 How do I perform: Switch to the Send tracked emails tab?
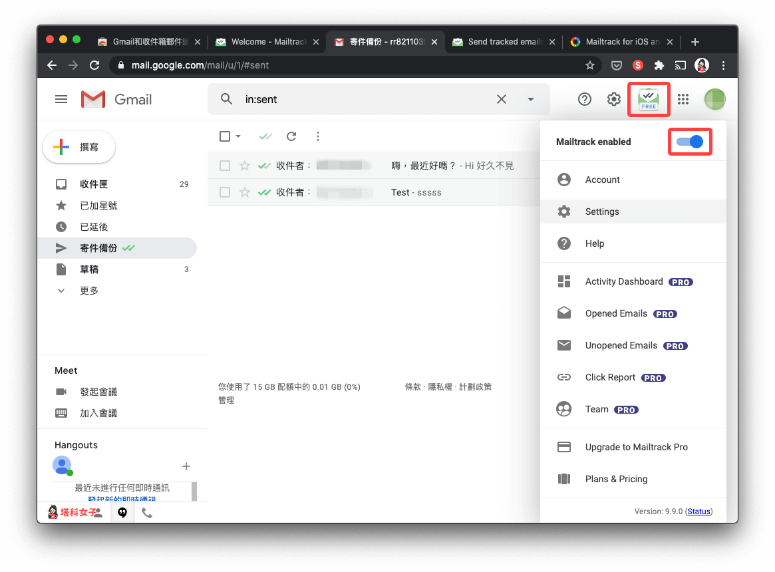click(504, 41)
